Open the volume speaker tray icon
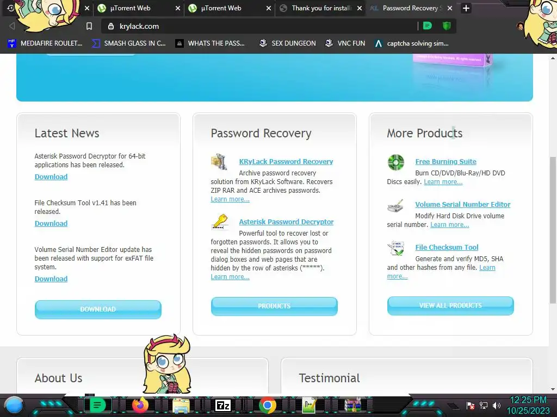 click(497, 405)
